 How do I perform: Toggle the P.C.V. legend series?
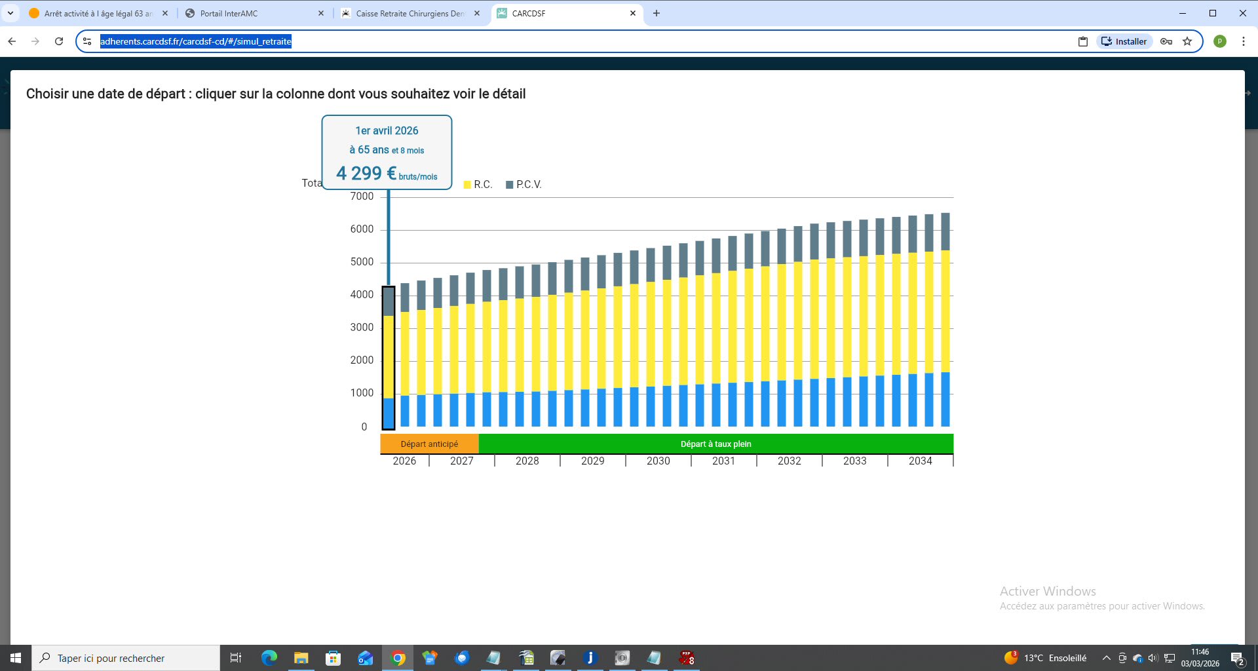[524, 185]
